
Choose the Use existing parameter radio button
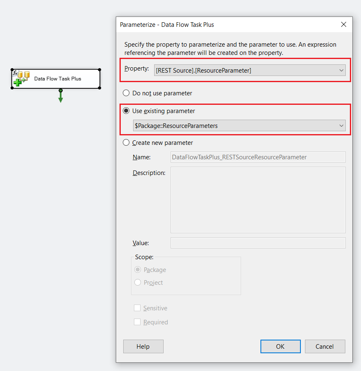click(x=127, y=111)
